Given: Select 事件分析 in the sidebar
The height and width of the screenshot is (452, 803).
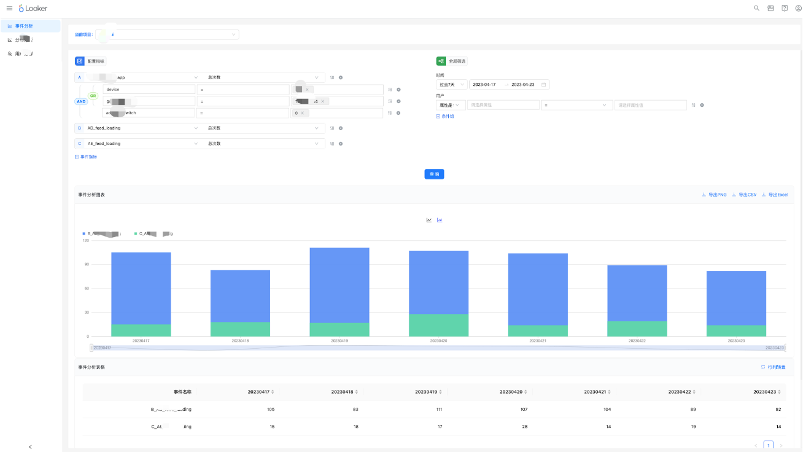Looking at the screenshot, I should (x=31, y=26).
